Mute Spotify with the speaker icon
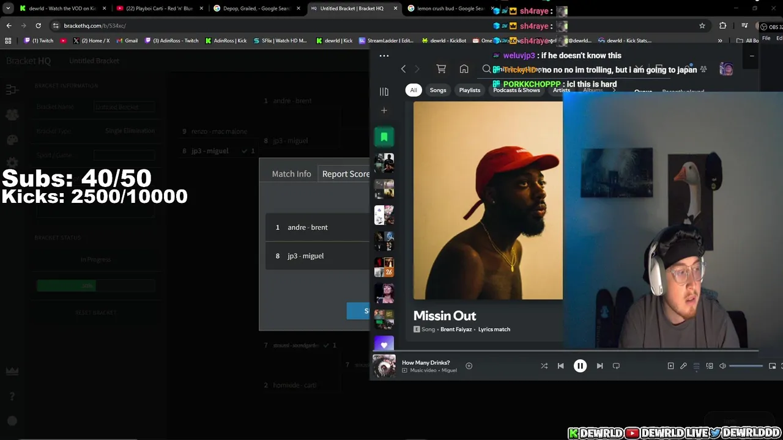783x440 pixels. pos(722,366)
